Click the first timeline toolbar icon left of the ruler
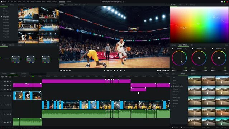229x129 pixels. click(x=3, y=77)
